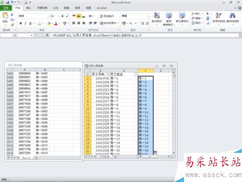The image size is (242, 182).
Task: Toggle Underline formatting
Action: pyautogui.click(x=30, y=24)
